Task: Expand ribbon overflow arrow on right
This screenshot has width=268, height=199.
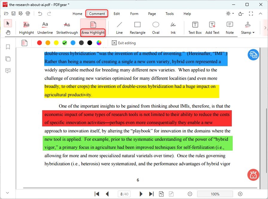Action: (265, 28)
